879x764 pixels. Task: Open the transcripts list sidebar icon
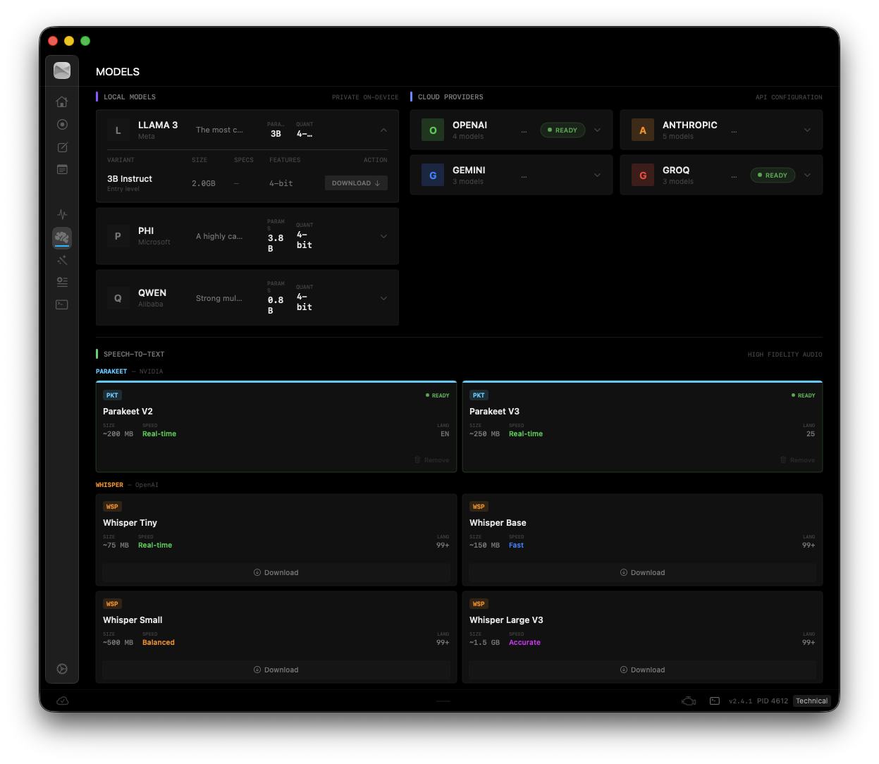tap(62, 169)
